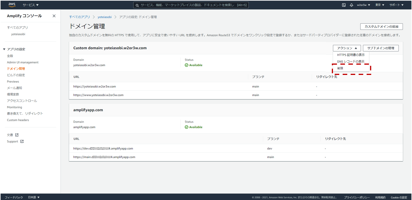Click the search magnifier icon
Screen dimensions: 412x200
click(137, 5)
